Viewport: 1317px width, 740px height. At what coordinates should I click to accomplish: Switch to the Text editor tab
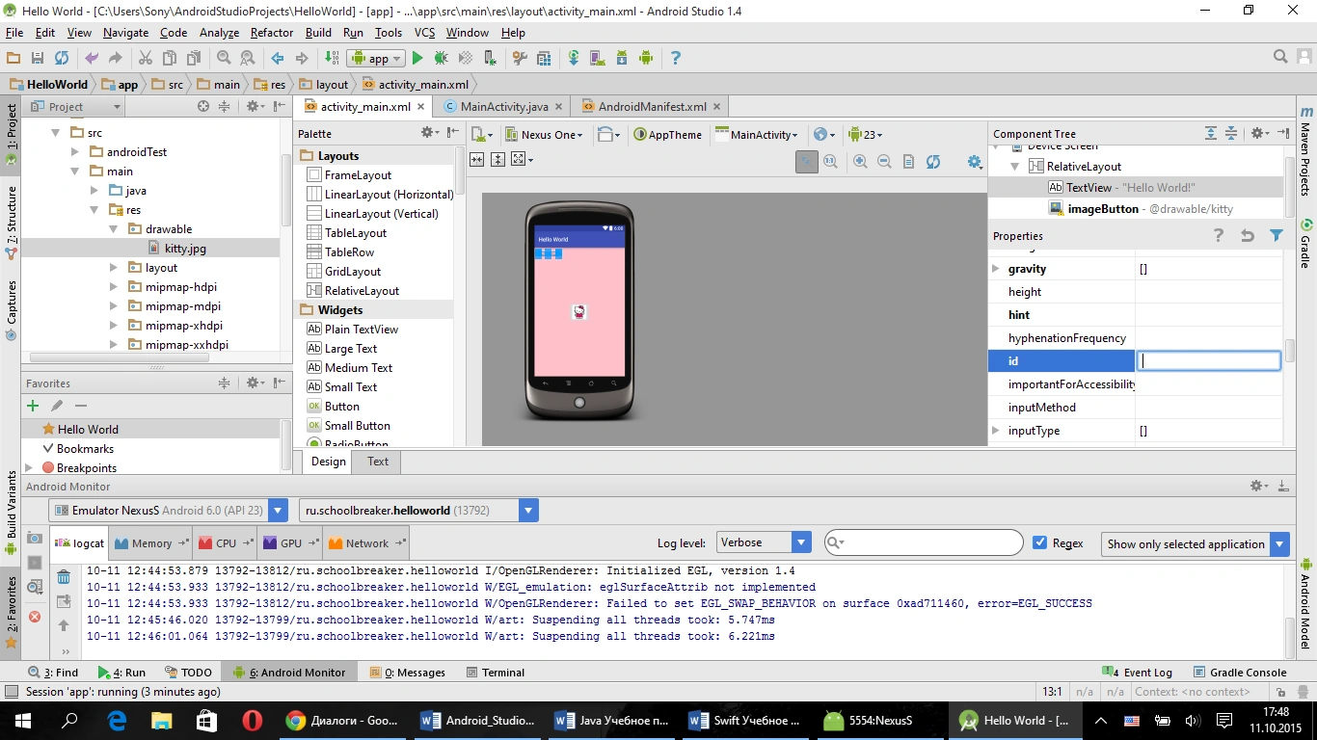[378, 462]
